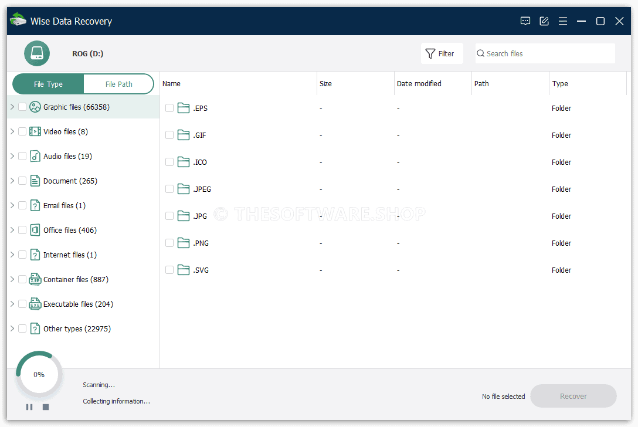Select the Email files (1) category label
The image size is (638, 427).
[x=65, y=205]
